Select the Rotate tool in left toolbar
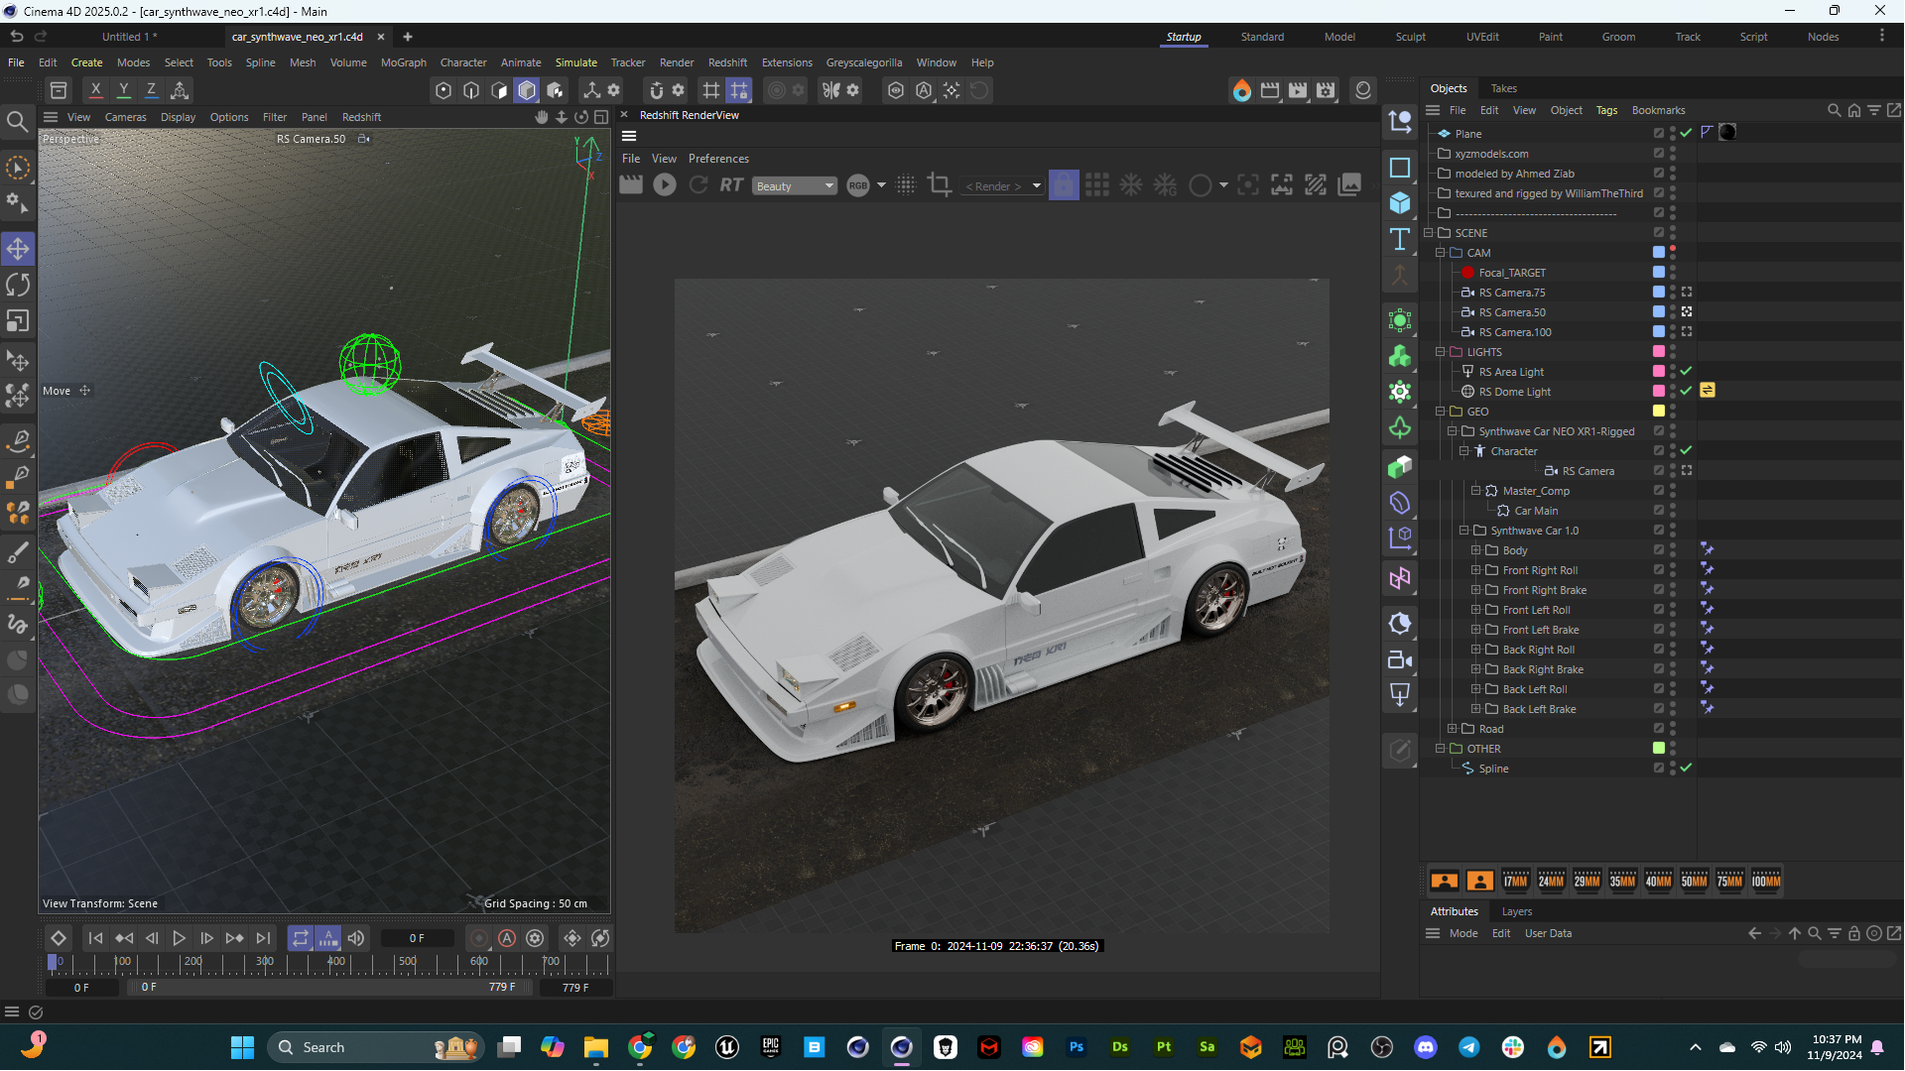 click(x=18, y=286)
